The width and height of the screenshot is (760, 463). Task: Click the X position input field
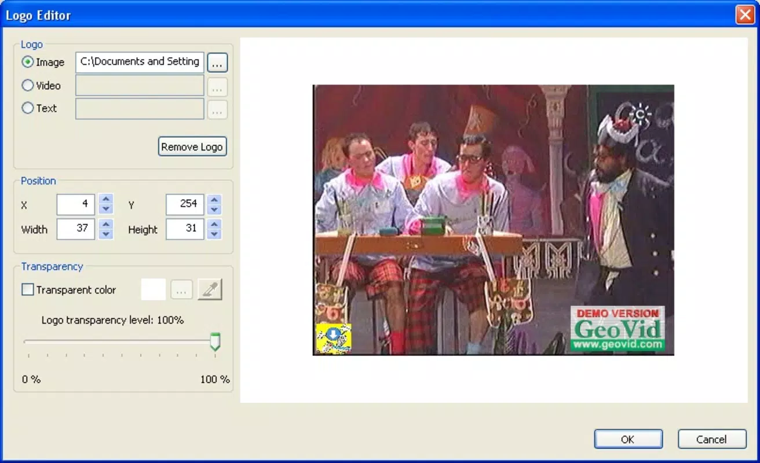(76, 204)
